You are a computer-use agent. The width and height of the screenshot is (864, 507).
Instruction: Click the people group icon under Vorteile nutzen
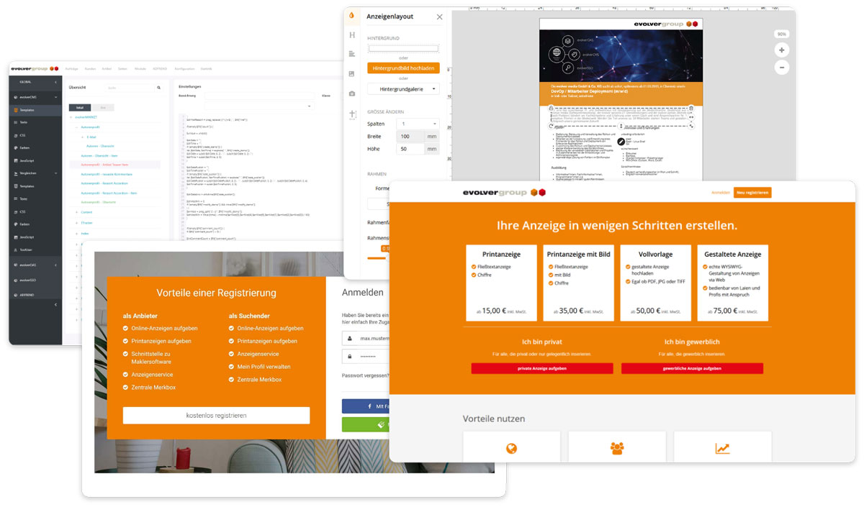[617, 449]
